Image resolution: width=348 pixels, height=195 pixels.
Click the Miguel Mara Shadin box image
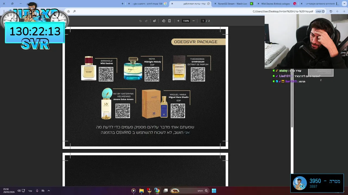click(151, 104)
